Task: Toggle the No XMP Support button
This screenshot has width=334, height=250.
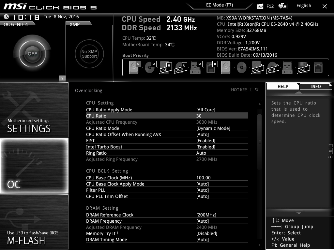Action: pos(89,54)
